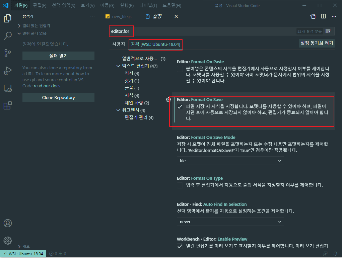Viewport: 342px width, 258px height.
Task: Open the 실행(R) menu
Action: pyautogui.click(x=127, y=5)
